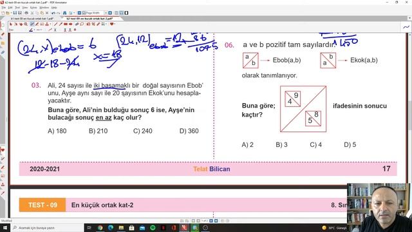This screenshot has width=412, height=232.
Task: Expand the page view dropdown arrow
Action: click(x=73, y=13)
